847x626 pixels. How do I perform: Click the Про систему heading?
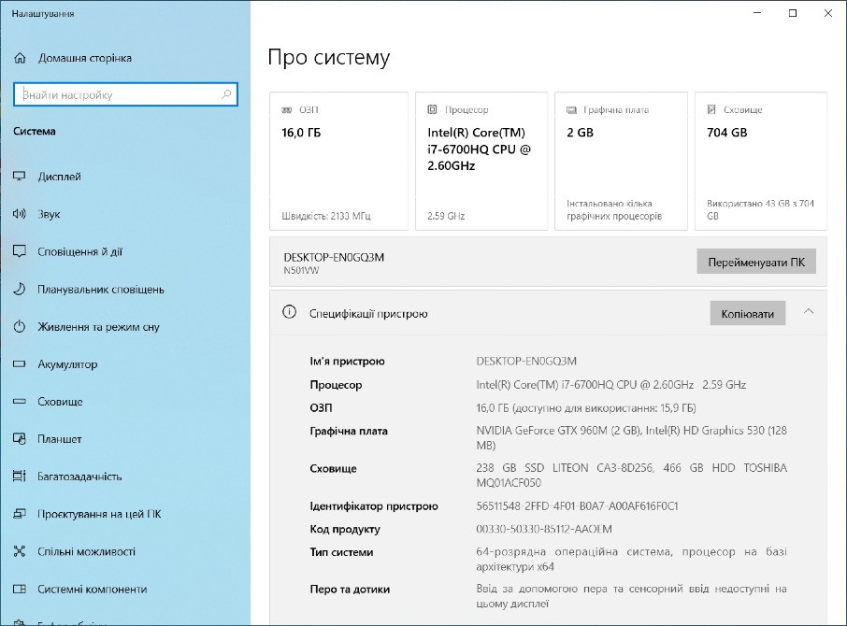point(328,57)
